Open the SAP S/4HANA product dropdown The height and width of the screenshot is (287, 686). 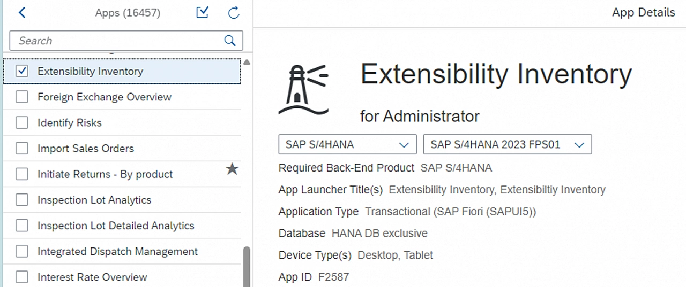(347, 144)
